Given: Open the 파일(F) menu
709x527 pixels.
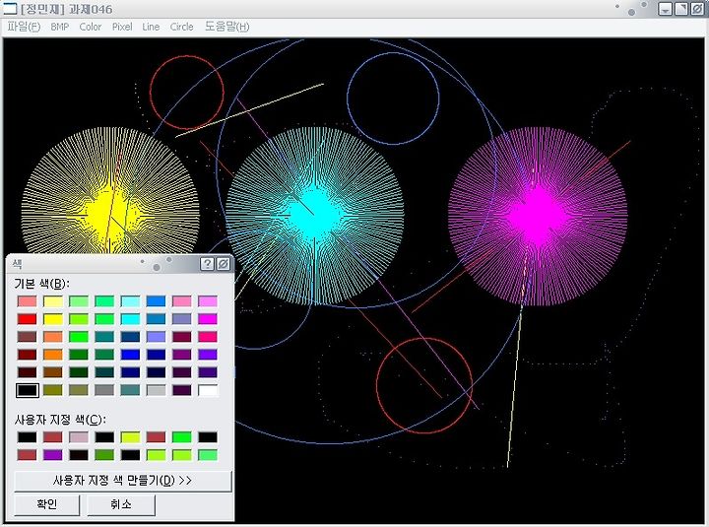Looking at the screenshot, I should (24, 27).
